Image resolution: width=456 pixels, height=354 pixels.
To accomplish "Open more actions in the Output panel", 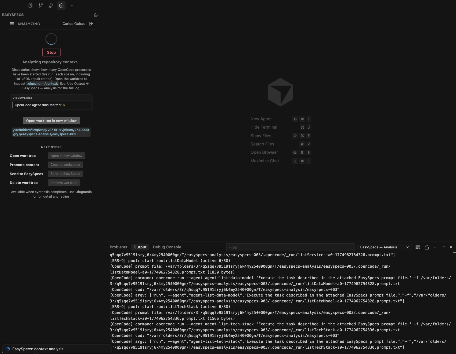I will coord(435,247).
